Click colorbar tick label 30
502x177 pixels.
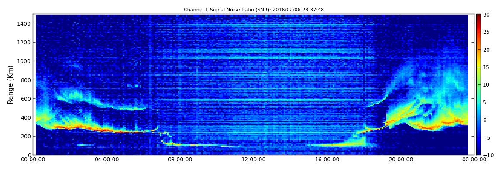point(486,15)
